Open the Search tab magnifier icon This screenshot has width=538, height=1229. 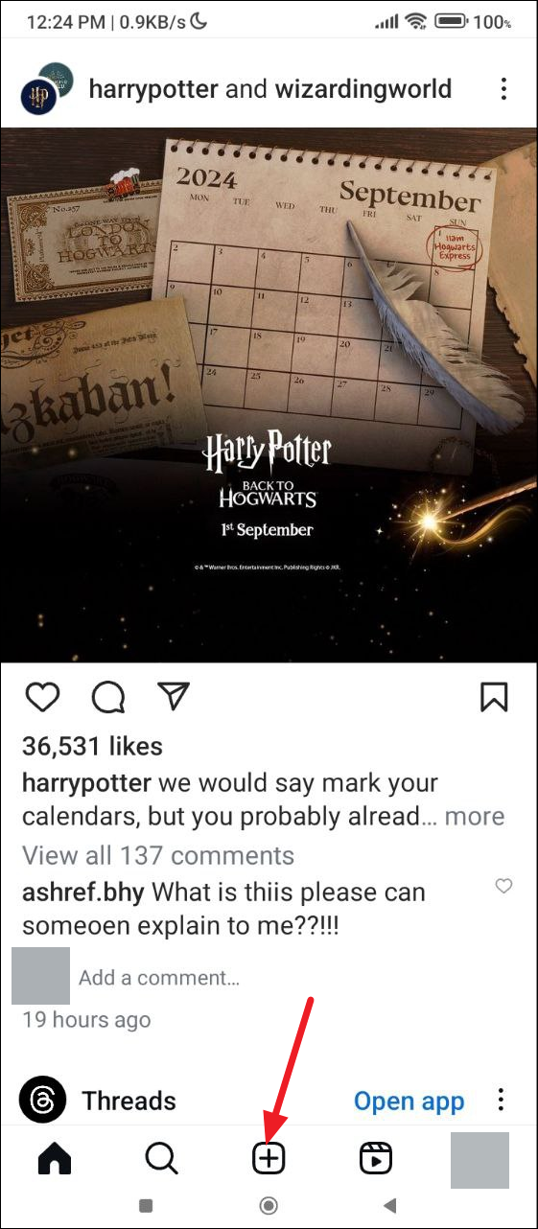tap(162, 1159)
